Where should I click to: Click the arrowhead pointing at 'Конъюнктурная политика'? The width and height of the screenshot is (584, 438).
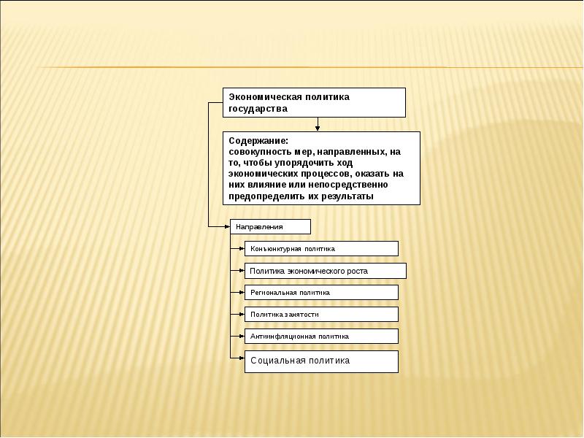point(240,249)
